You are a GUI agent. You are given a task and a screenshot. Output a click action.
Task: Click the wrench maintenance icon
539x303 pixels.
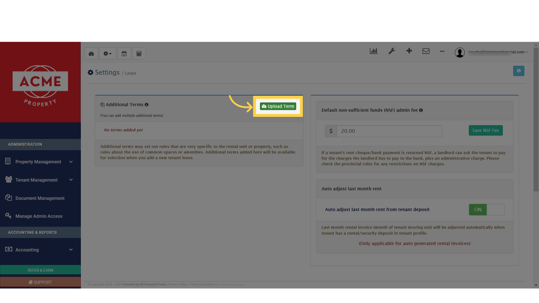pyautogui.click(x=392, y=51)
